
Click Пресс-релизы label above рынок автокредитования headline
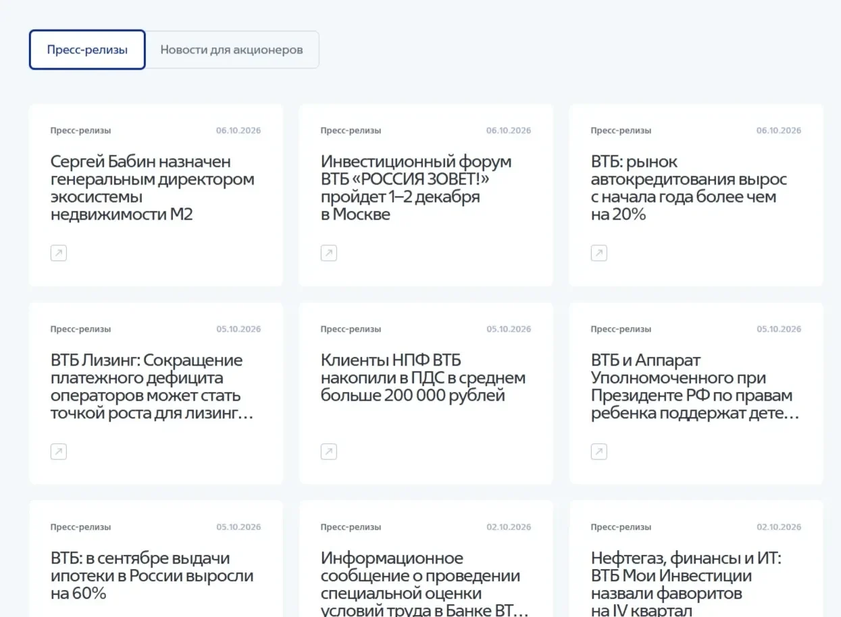[x=621, y=130]
